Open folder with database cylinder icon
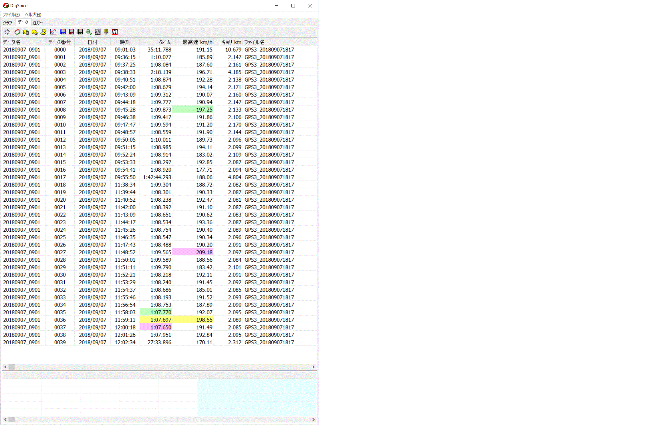659x425 pixels. coord(26,32)
